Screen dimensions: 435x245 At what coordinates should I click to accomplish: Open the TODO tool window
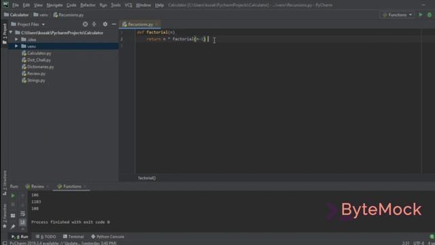(46, 237)
